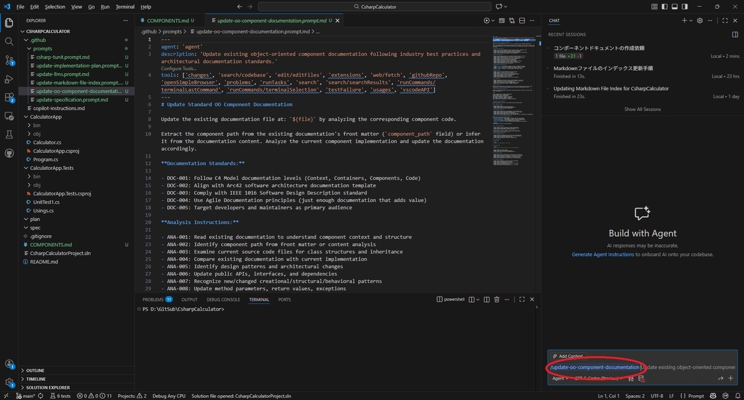Expand the plan folder
The width and height of the screenshot is (744, 400).
click(x=35, y=219)
